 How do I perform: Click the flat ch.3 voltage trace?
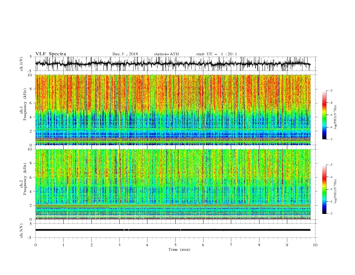point(173,230)
